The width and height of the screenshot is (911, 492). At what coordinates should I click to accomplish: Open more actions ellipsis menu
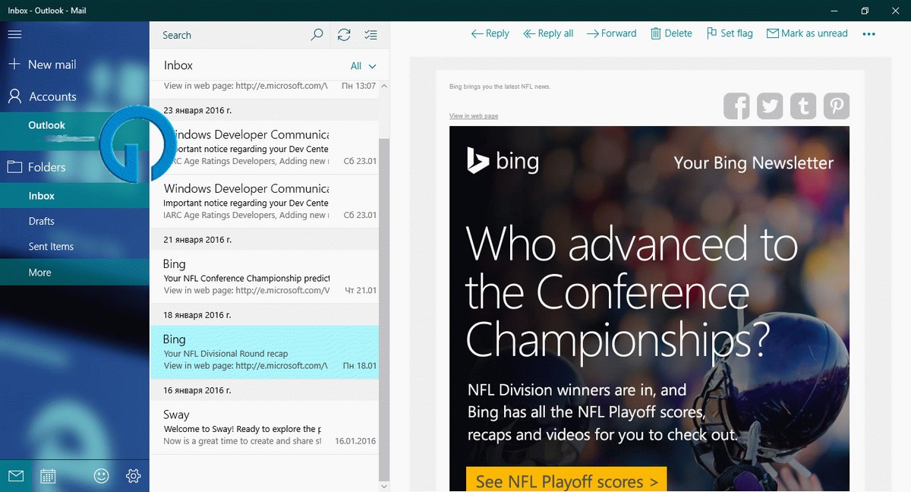(869, 34)
